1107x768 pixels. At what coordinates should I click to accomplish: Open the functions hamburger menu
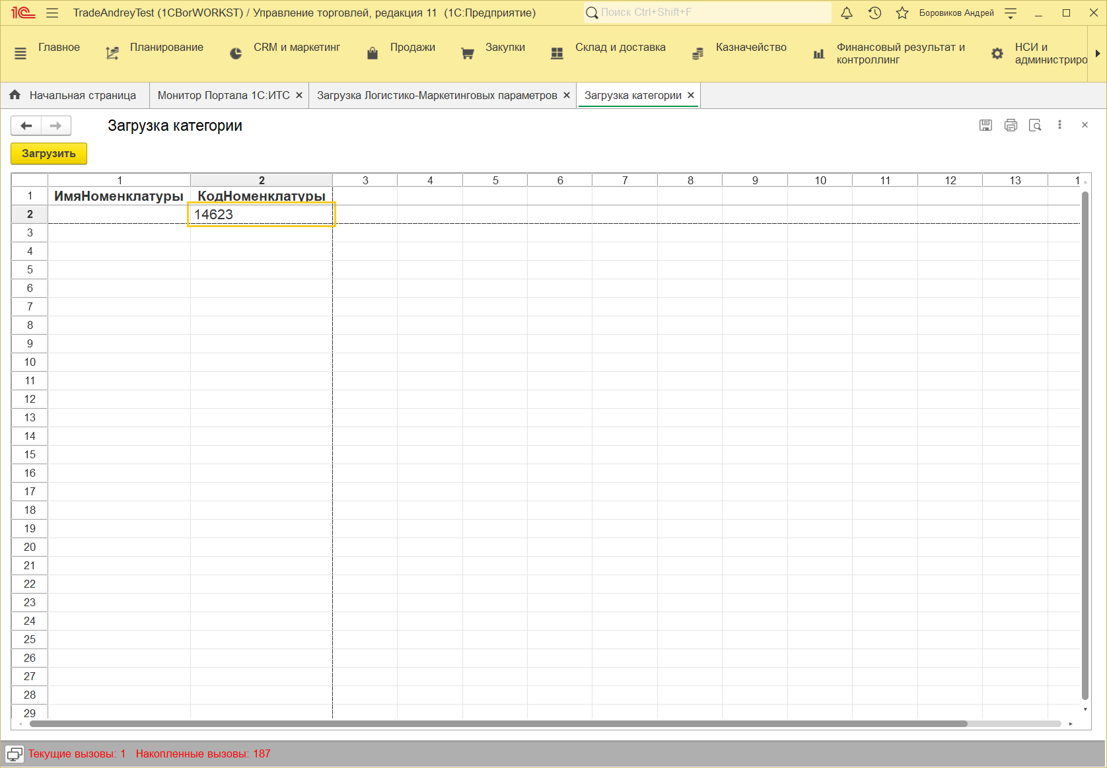point(52,13)
